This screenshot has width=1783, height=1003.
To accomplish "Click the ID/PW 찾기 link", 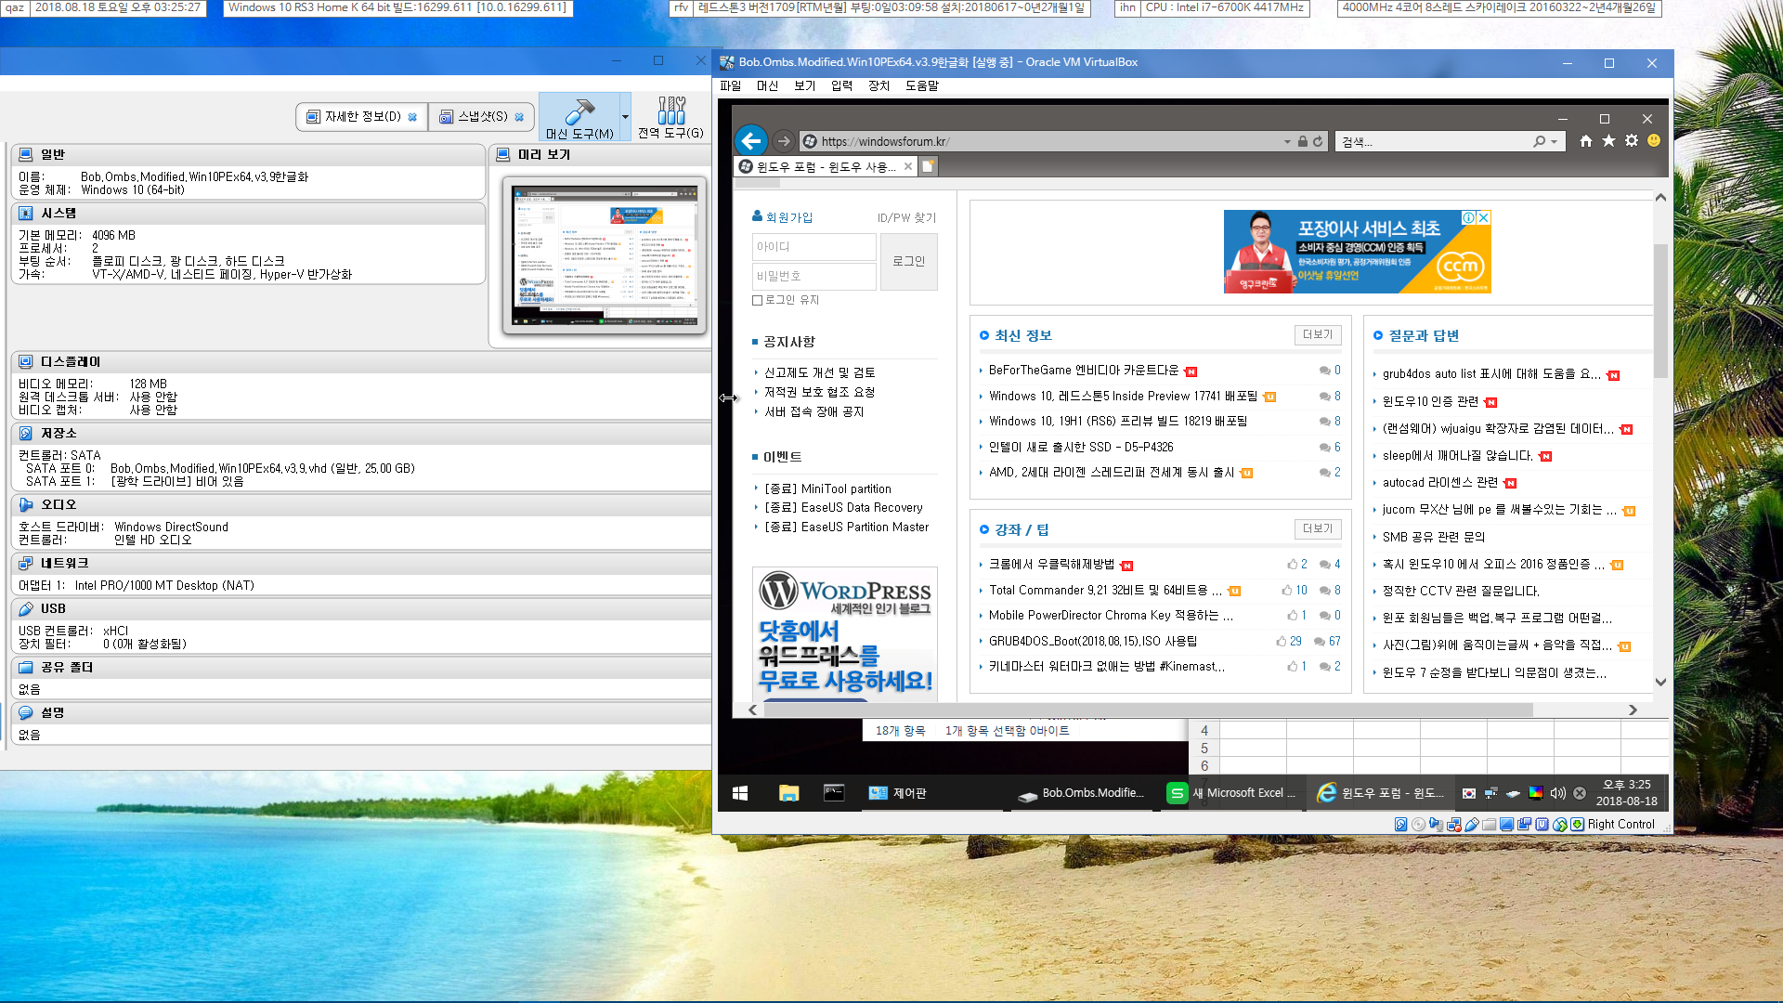I will (906, 218).
